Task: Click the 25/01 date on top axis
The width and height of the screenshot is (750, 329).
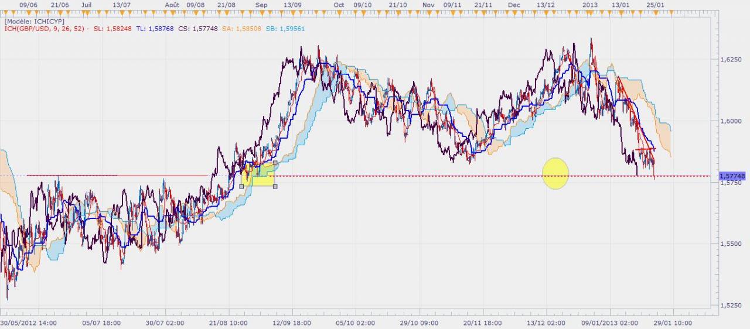Action: (655, 4)
